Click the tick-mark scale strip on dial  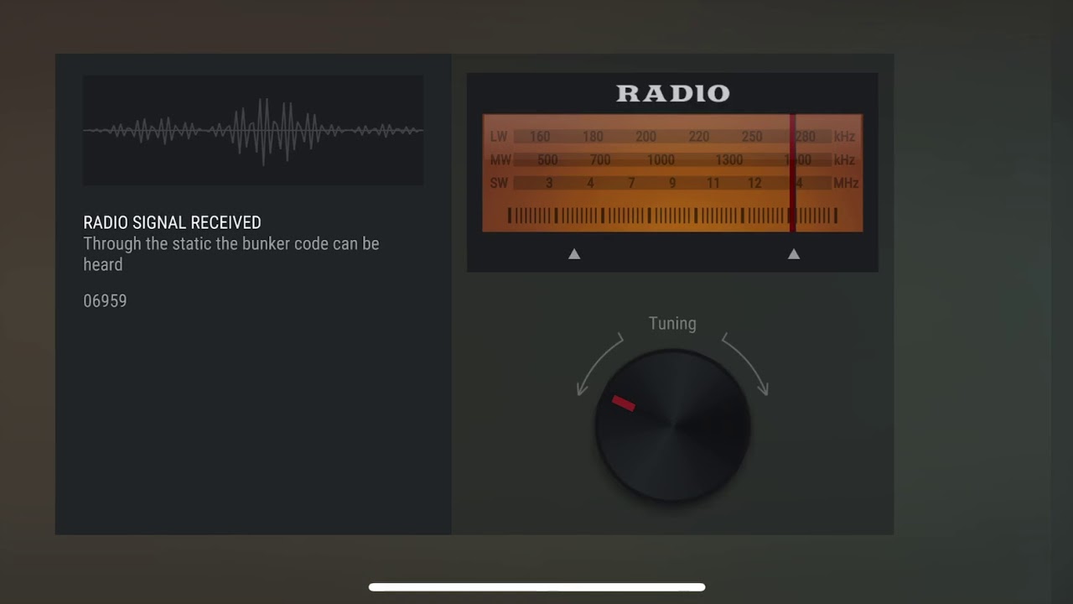(x=672, y=216)
